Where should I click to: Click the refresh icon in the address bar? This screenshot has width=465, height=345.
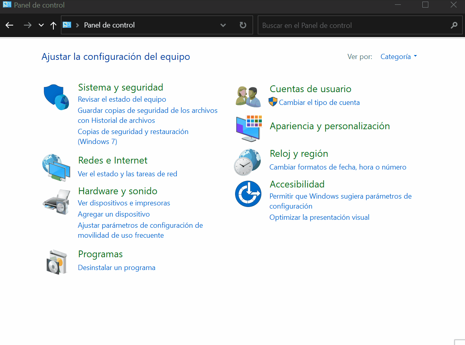(243, 25)
